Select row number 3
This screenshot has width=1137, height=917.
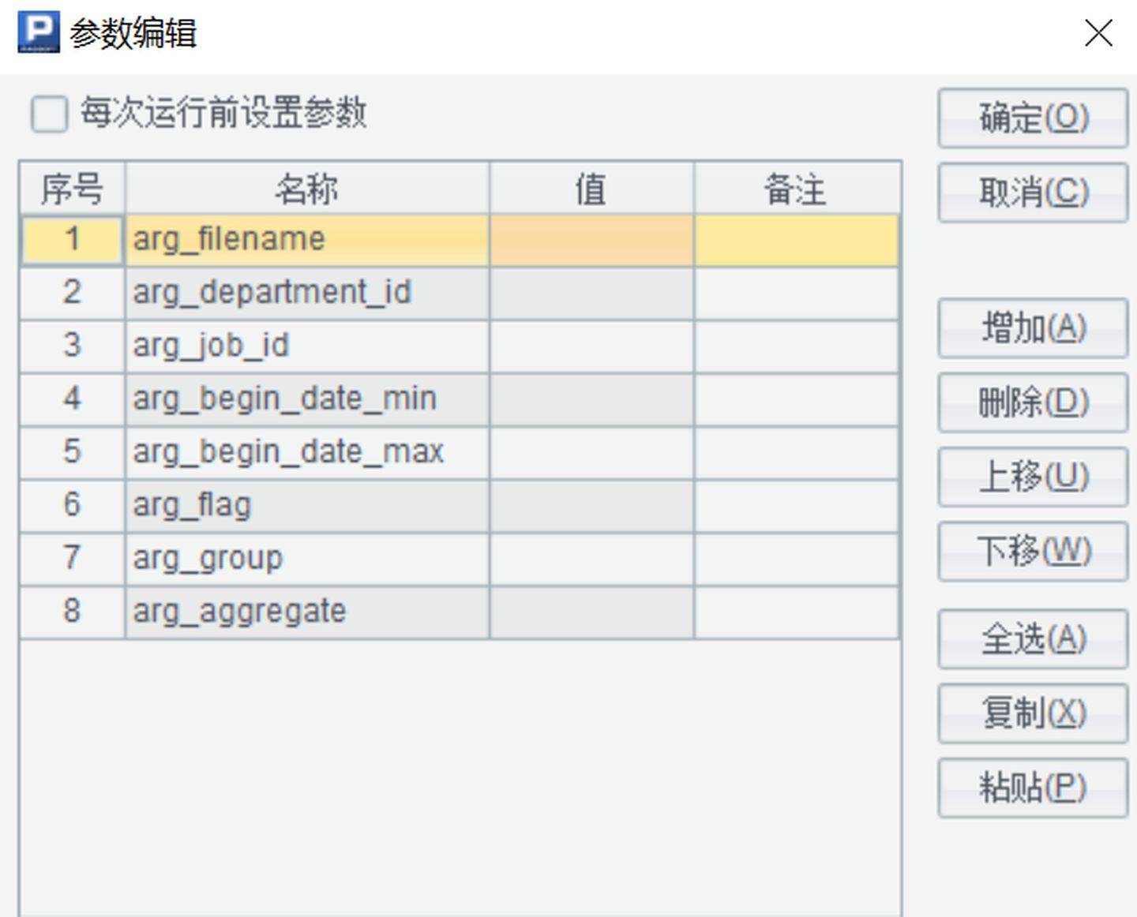(x=72, y=346)
